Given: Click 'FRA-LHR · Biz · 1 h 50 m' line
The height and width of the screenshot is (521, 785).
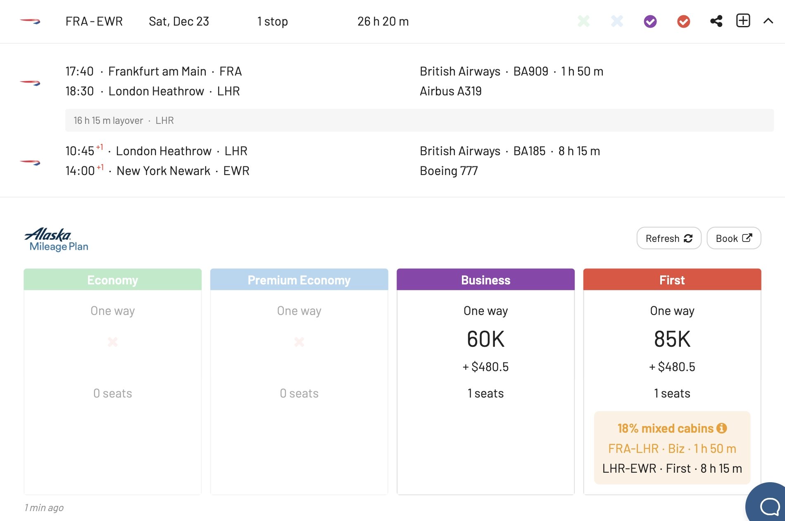Looking at the screenshot, I should pos(672,448).
